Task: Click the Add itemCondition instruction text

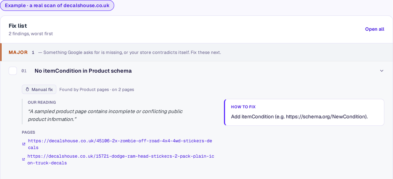Action: click(x=299, y=116)
